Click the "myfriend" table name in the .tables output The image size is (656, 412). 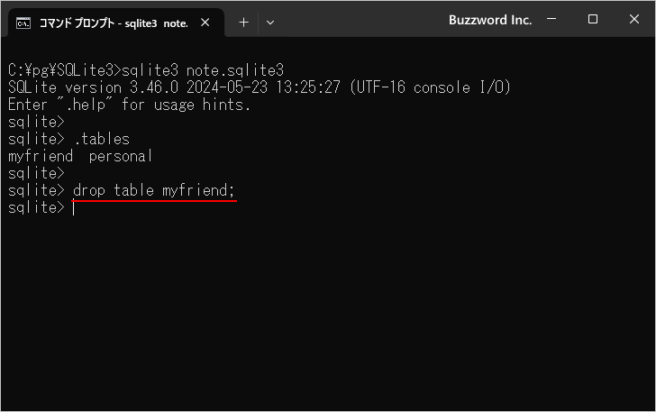click(x=41, y=156)
